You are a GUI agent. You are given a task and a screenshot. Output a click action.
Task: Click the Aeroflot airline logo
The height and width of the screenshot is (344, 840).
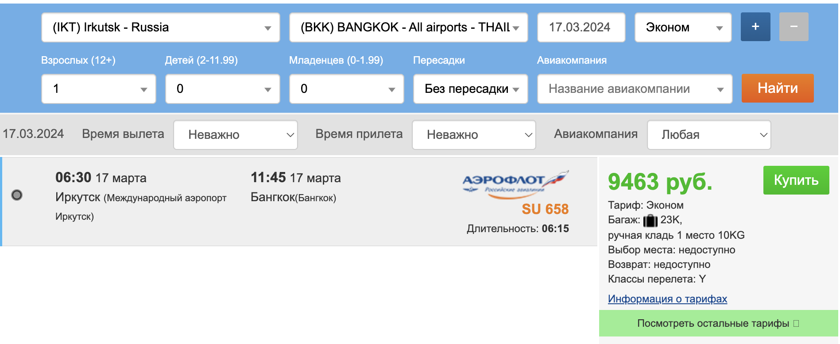point(515,184)
